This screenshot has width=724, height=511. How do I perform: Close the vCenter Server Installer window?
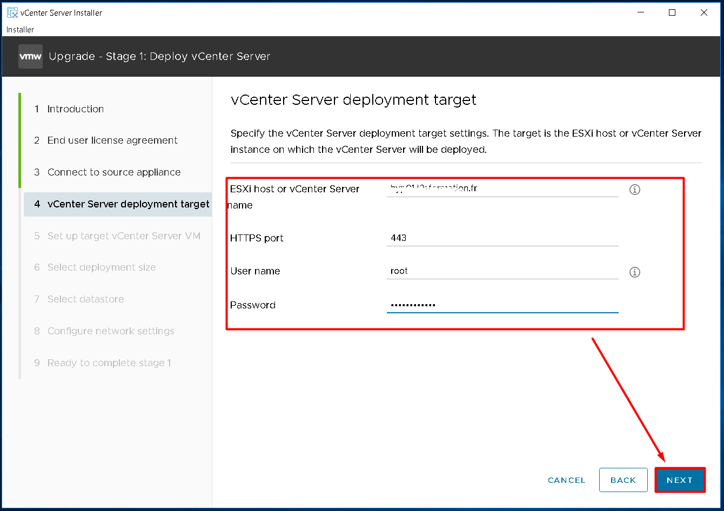[704, 12]
